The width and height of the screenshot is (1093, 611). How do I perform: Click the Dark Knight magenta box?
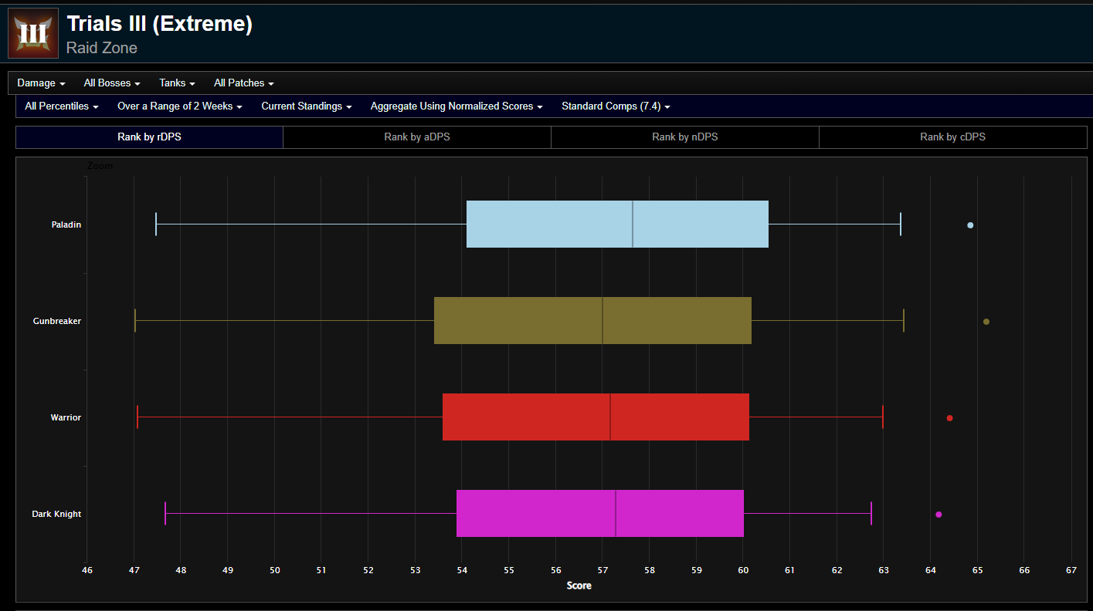point(600,513)
